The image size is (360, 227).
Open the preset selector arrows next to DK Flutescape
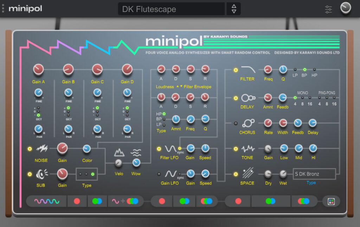tap(233, 9)
